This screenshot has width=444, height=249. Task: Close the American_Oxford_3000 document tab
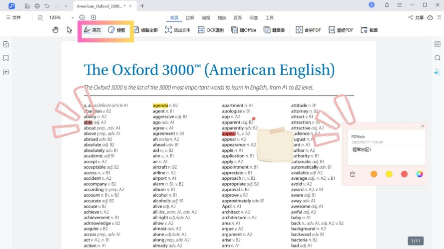pyautogui.click(x=130, y=6)
